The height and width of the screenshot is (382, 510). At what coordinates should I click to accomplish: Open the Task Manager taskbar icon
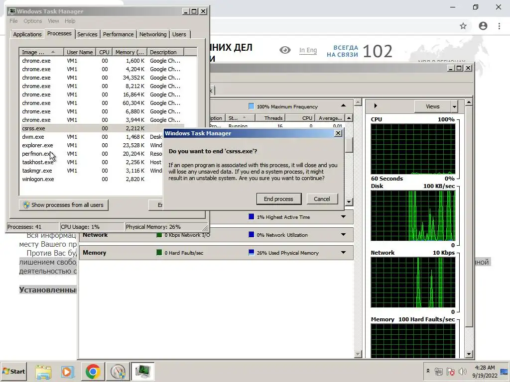point(142,372)
